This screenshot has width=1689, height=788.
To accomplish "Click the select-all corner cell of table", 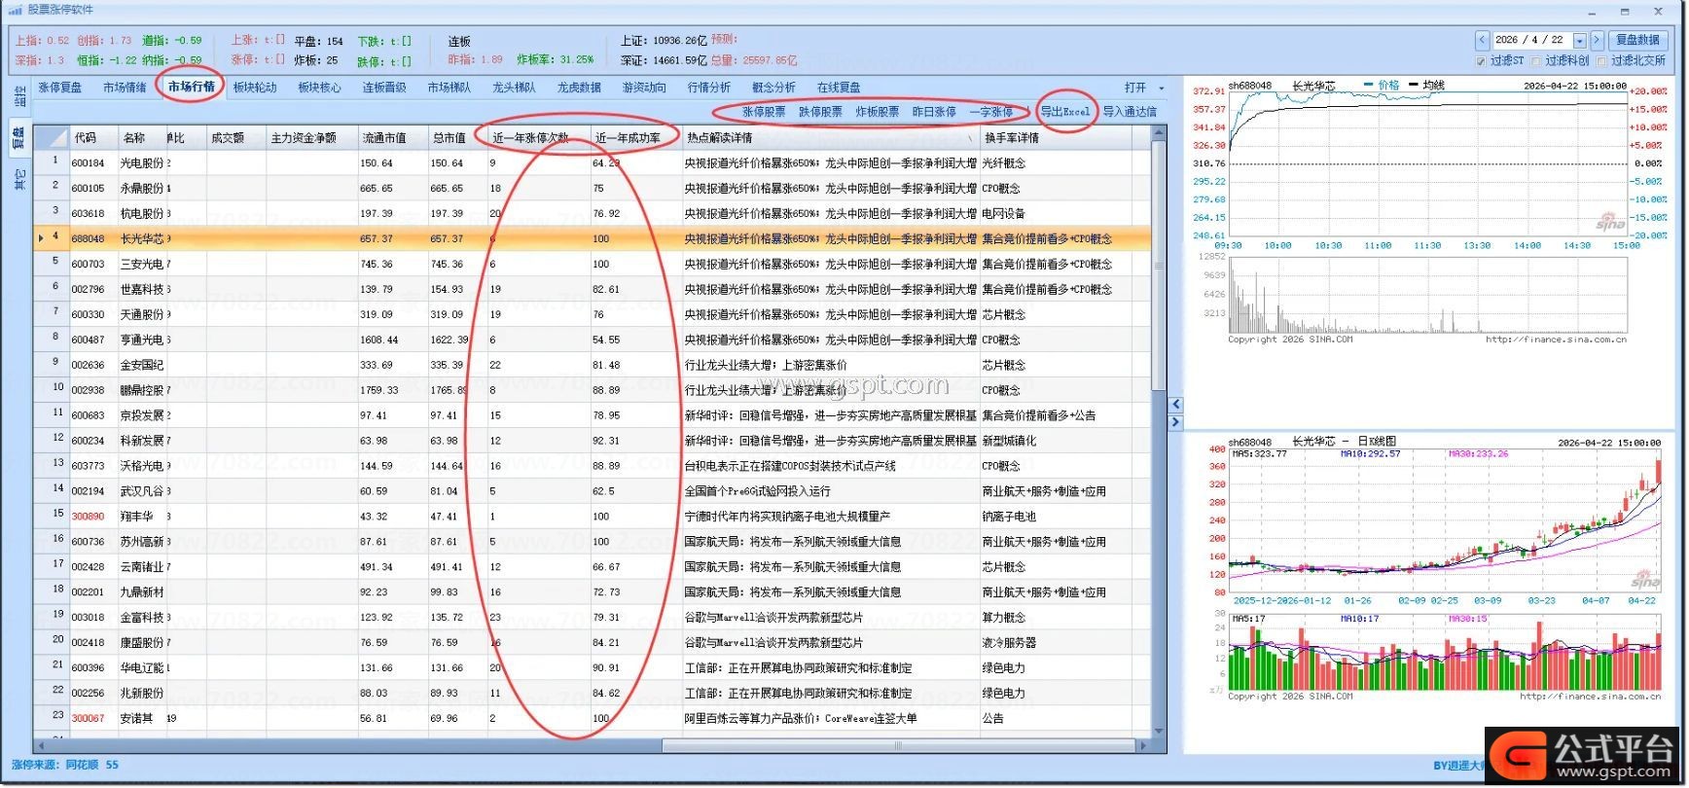I will click(x=51, y=138).
